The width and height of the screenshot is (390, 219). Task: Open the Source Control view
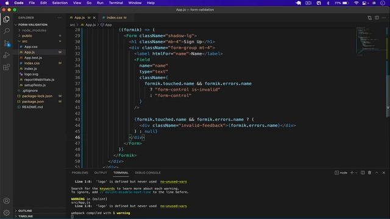(x=7, y=43)
